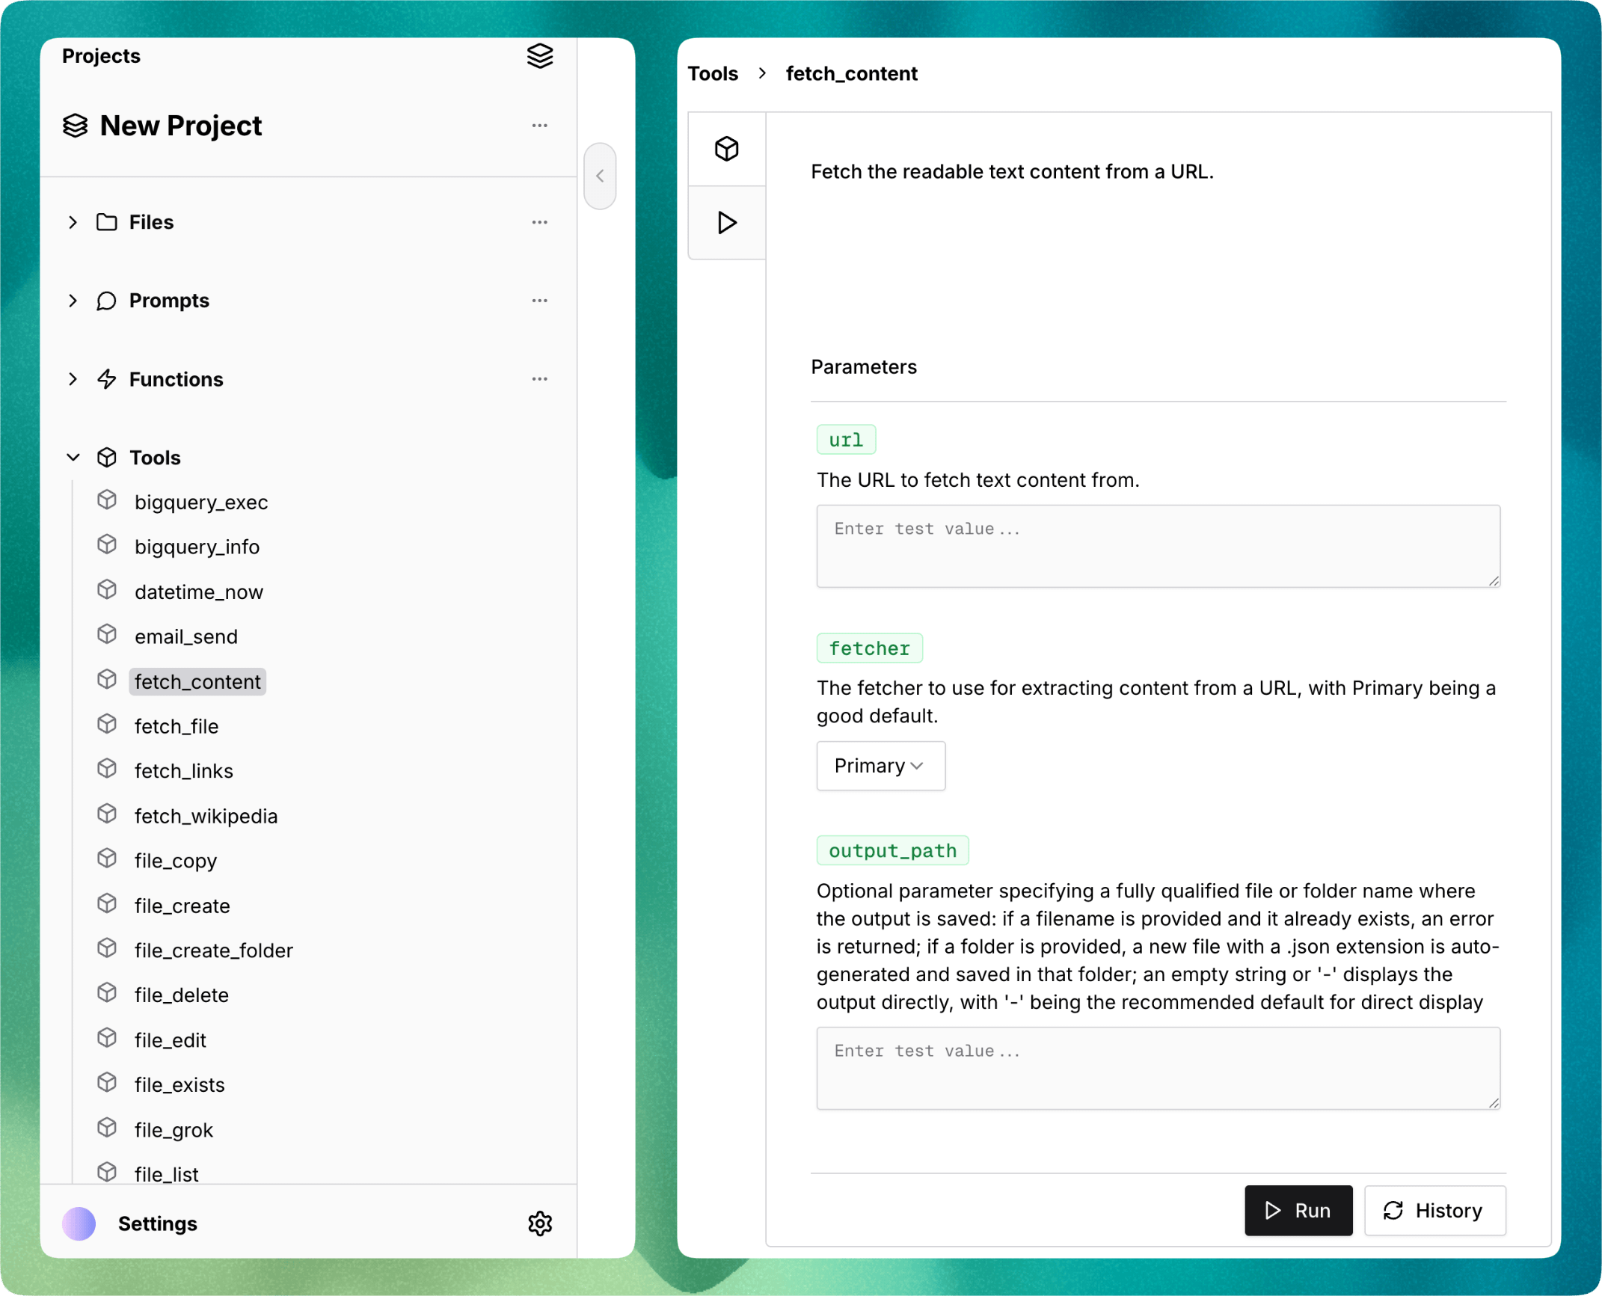Expand the Prompts section
The width and height of the screenshot is (1602, 1296).
tap(73, 301)
